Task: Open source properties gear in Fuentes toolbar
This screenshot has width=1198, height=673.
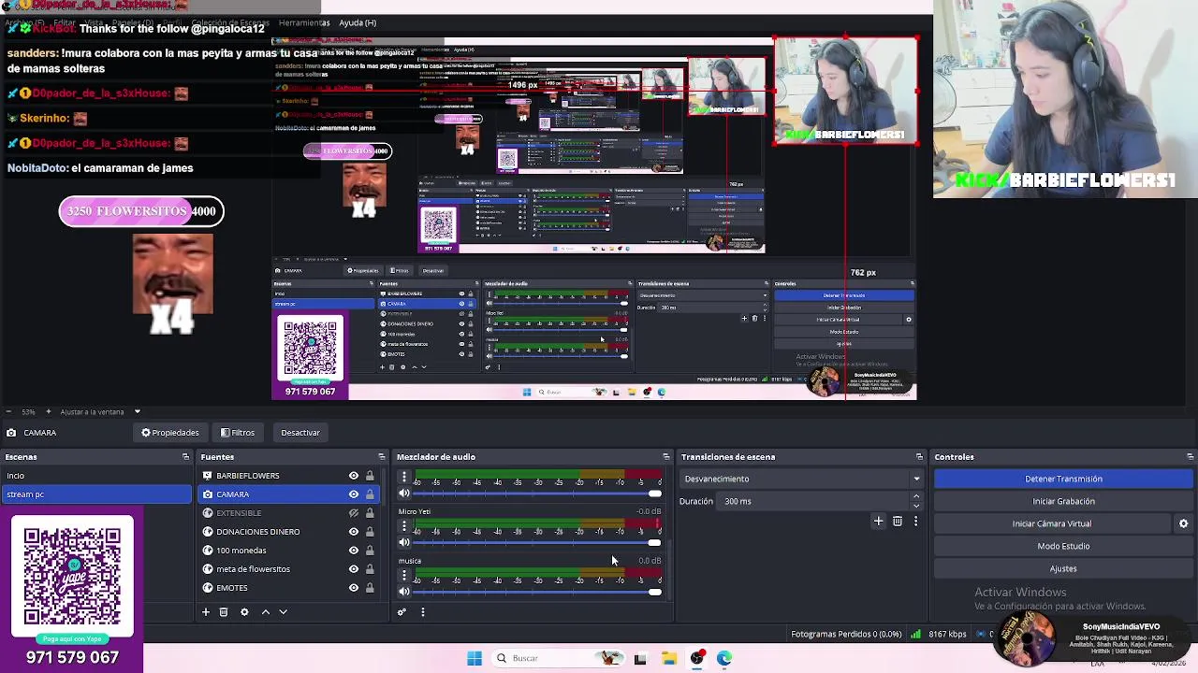Action: point(244,612)
